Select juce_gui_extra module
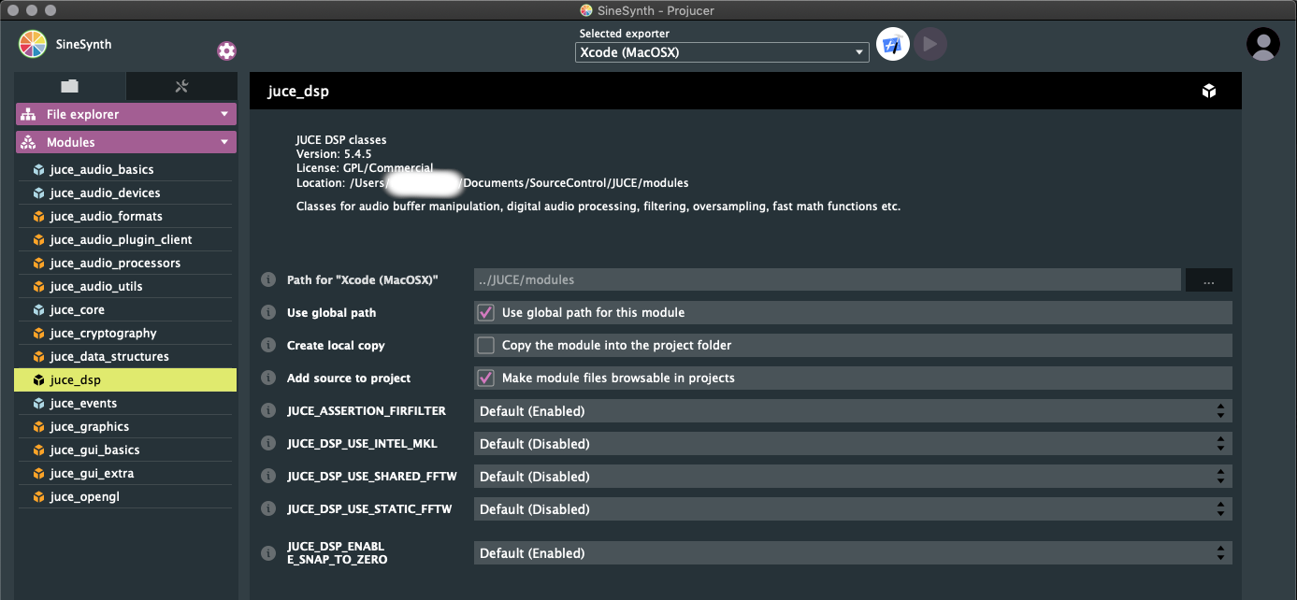 tap(125, 473)
